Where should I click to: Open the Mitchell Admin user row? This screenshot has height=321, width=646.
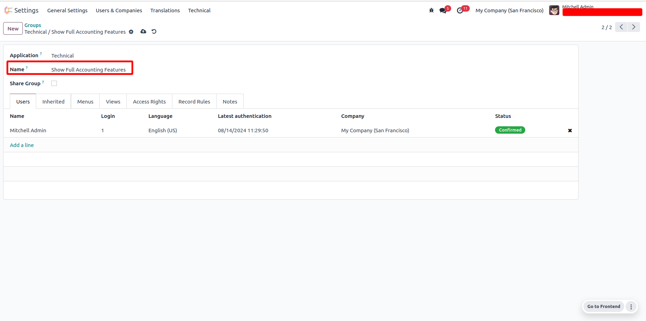[x=291, y=131]
